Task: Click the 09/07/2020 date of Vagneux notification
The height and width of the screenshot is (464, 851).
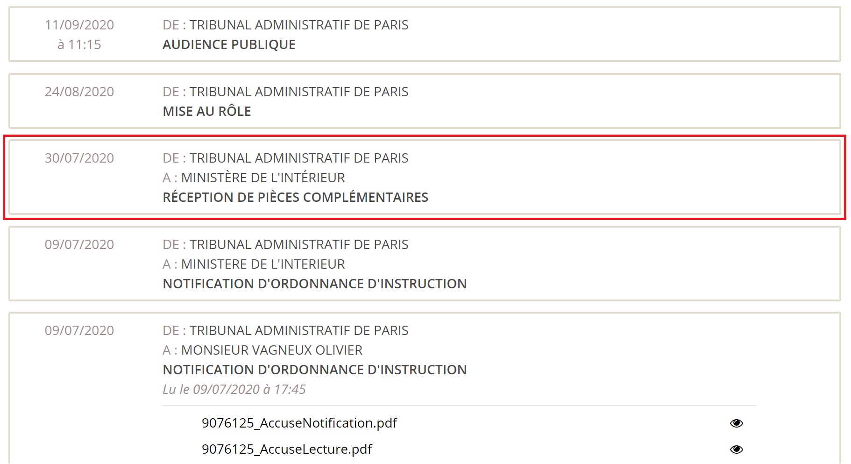Action: (79, 331)
